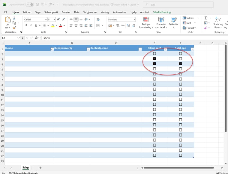Open the Tilbud sendt column filter dropdown
228x174 pixels.
tap(165, 49)
